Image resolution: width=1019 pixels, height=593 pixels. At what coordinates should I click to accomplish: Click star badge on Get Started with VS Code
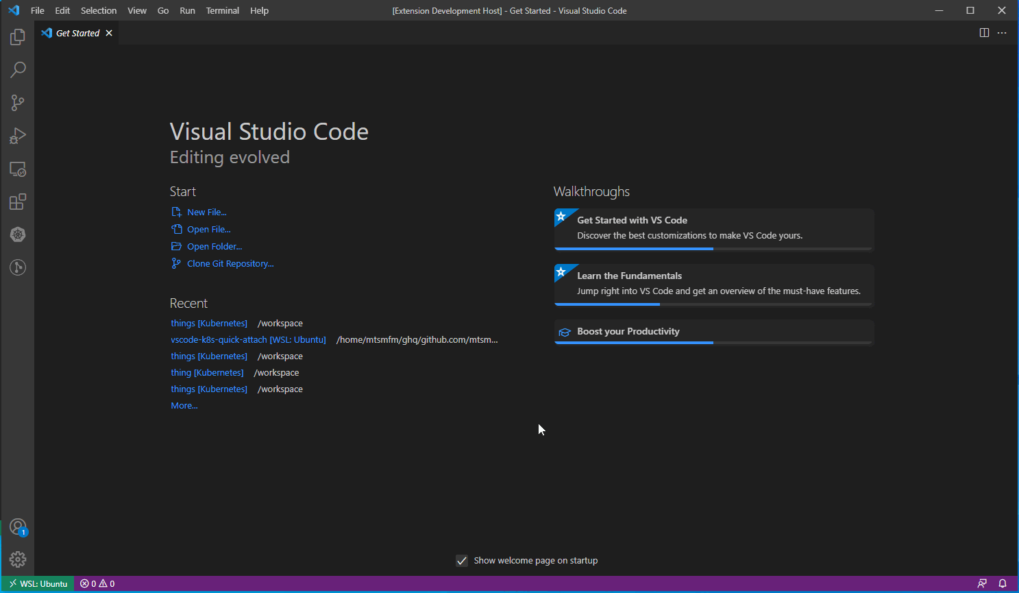[x=561, y=217]
